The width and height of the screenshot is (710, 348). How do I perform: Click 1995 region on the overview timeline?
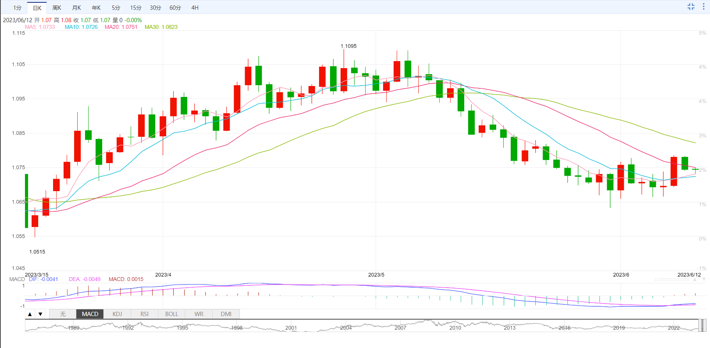pyautogui.click(x=183, y=328)
